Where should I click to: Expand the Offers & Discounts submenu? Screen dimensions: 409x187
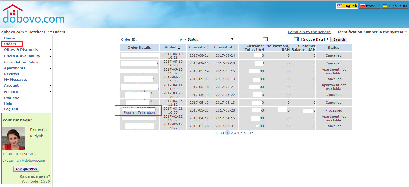click(x=50, y=50)
